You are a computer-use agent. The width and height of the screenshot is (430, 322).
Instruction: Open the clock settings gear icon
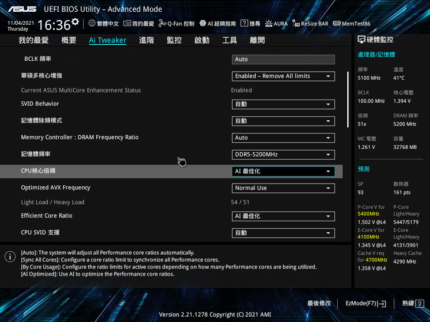pos(75,22)
